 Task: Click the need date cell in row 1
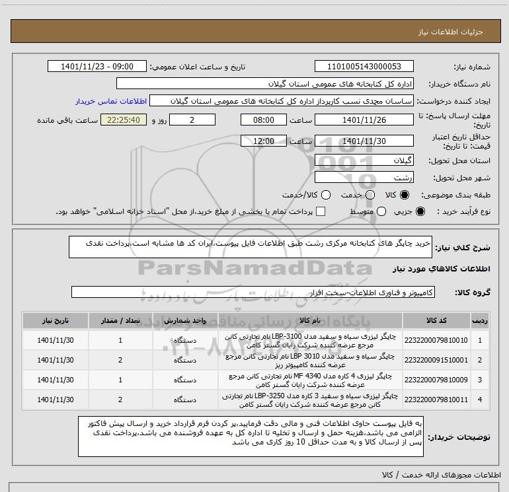pos(55,340)
